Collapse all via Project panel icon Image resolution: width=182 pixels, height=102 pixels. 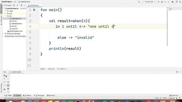17,5
